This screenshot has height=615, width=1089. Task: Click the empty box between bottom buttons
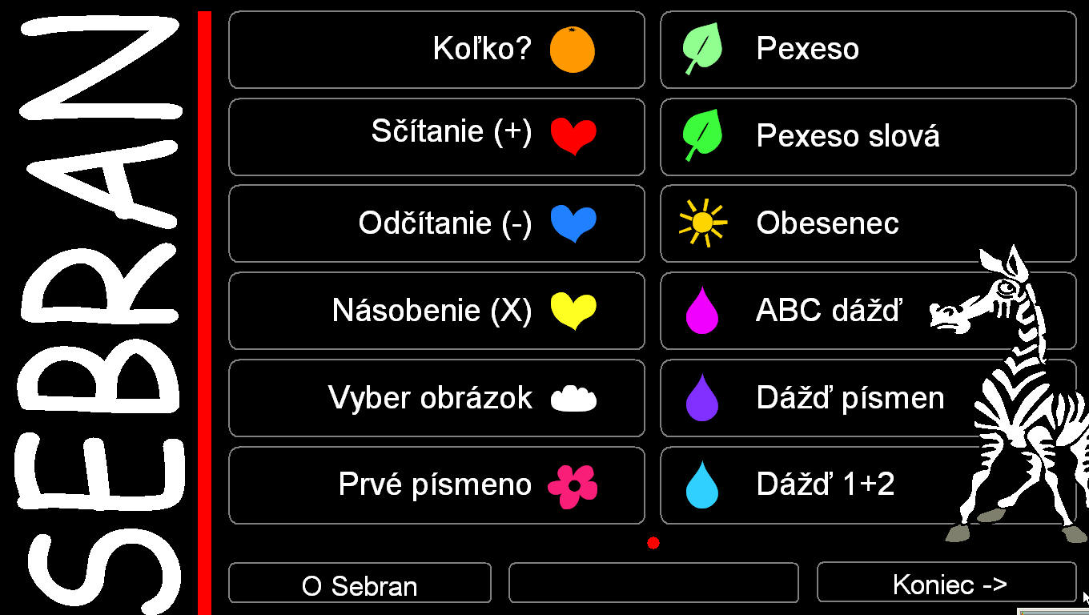pos(653,583)
